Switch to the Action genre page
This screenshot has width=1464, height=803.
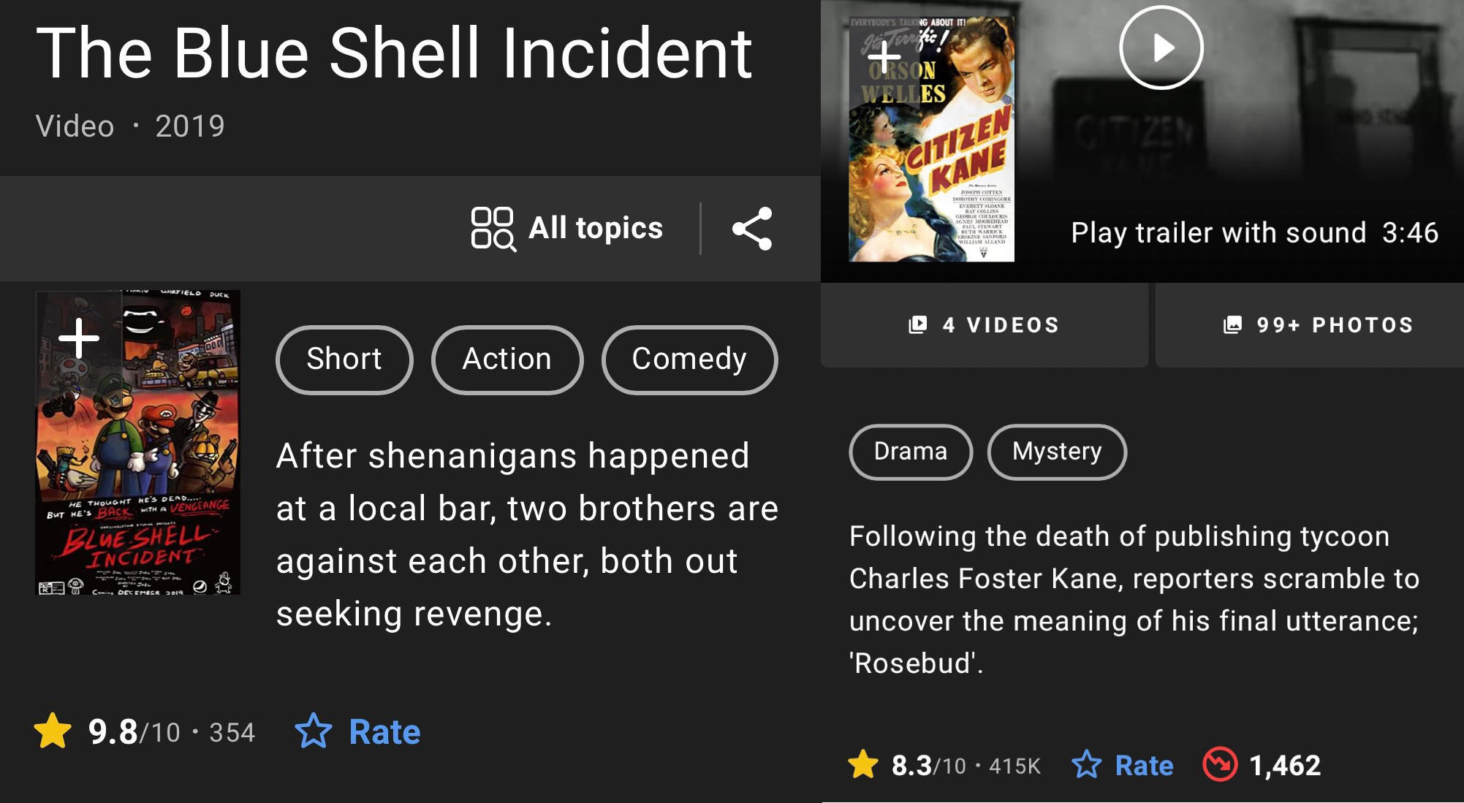pyautogui.click(x=507, y=359)
